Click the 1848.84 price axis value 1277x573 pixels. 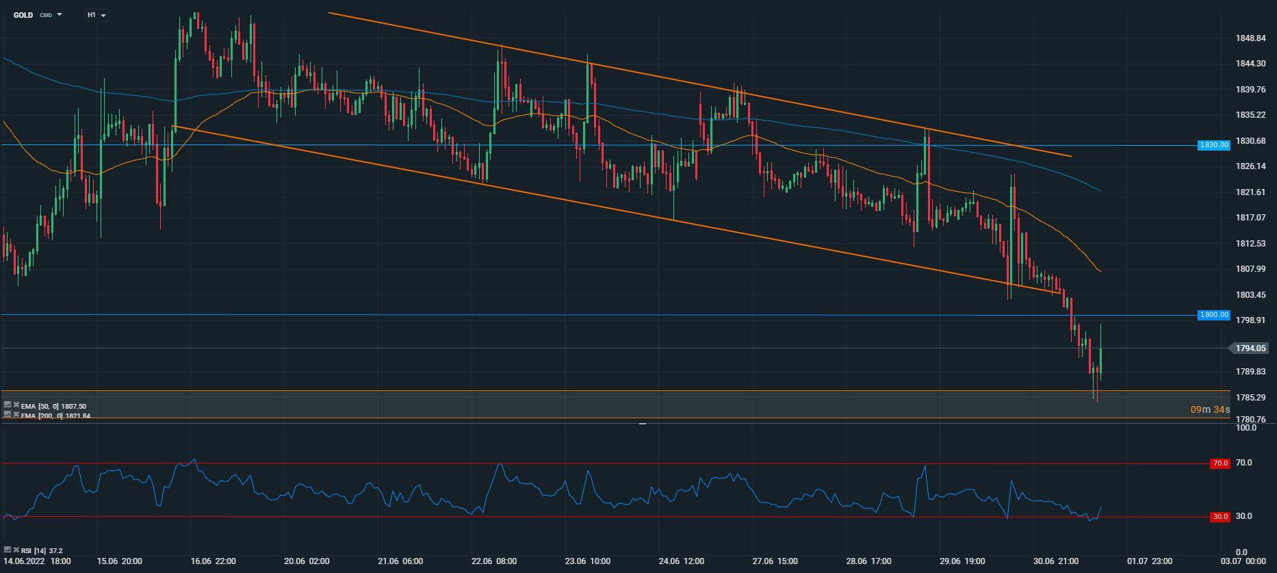[x=1251, y=38]
